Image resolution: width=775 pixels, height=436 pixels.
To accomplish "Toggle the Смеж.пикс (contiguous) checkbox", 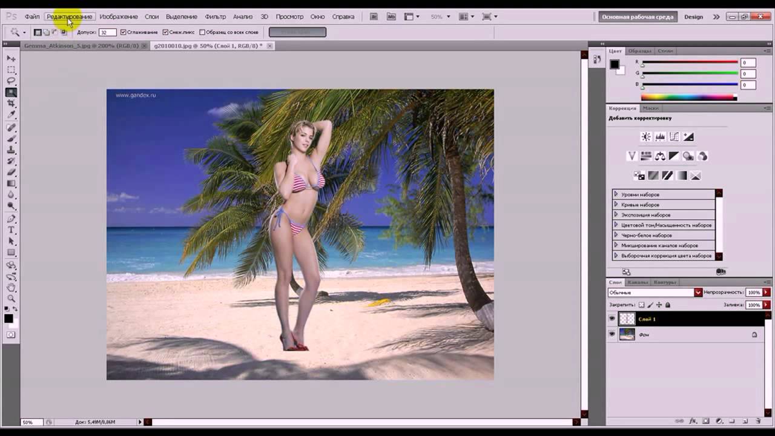I will point(165,32).
